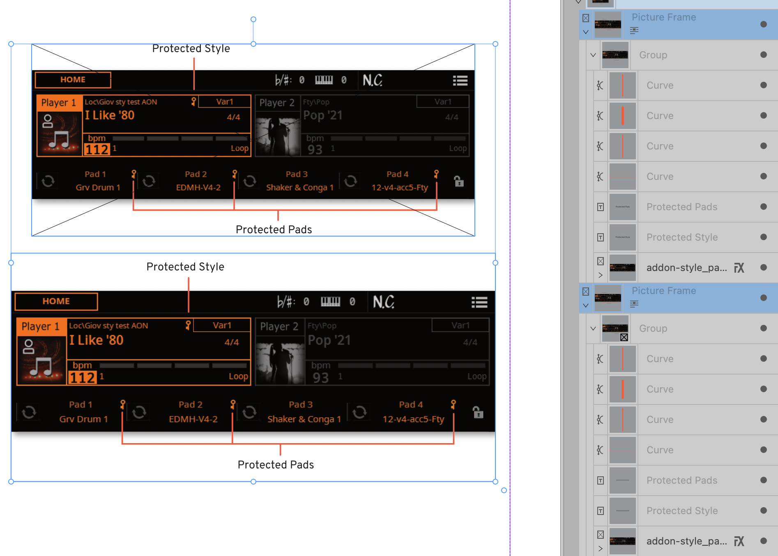Screen dimensions: 778x556
Task: Click the text frame icon on upper Protected Pads layer
Action: pyautogui.click(x=601, y=207)
